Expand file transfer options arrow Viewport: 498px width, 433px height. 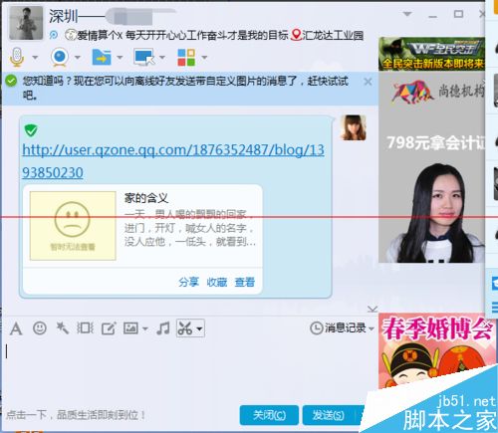tap(120, 58)
